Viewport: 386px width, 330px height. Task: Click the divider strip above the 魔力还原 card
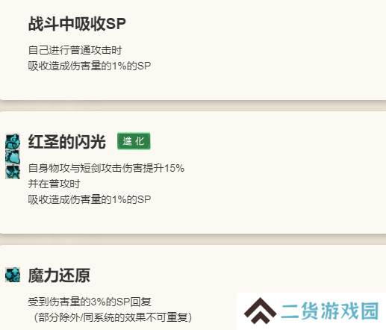coord(193,240)
